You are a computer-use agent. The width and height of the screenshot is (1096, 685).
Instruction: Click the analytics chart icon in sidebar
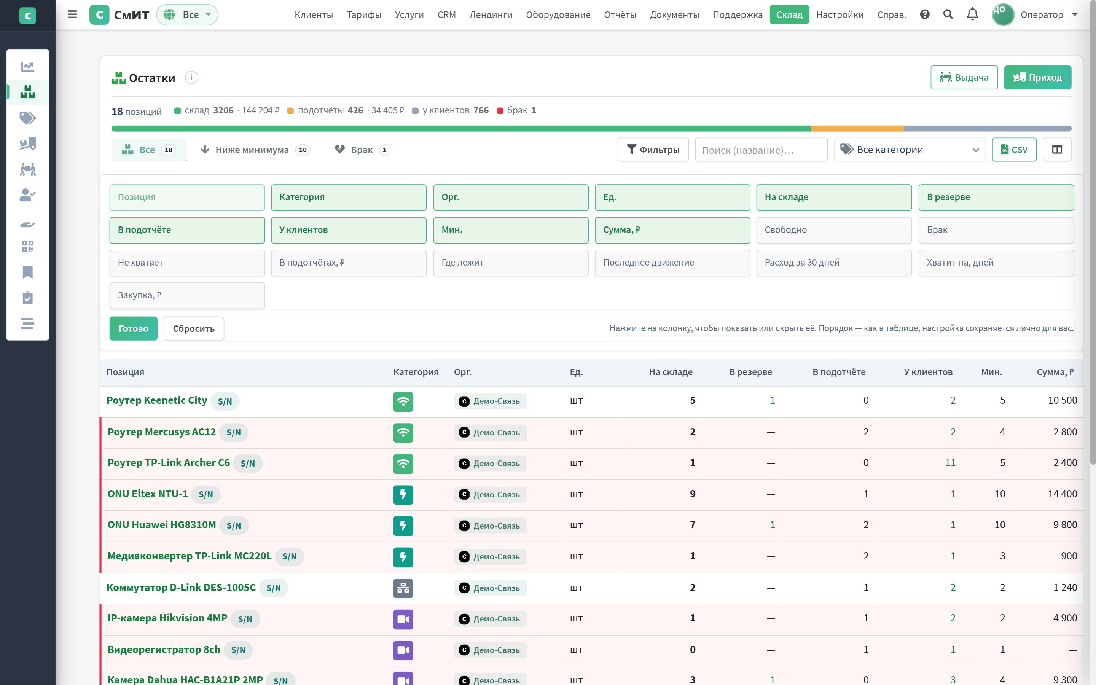[x=28, y=67]
